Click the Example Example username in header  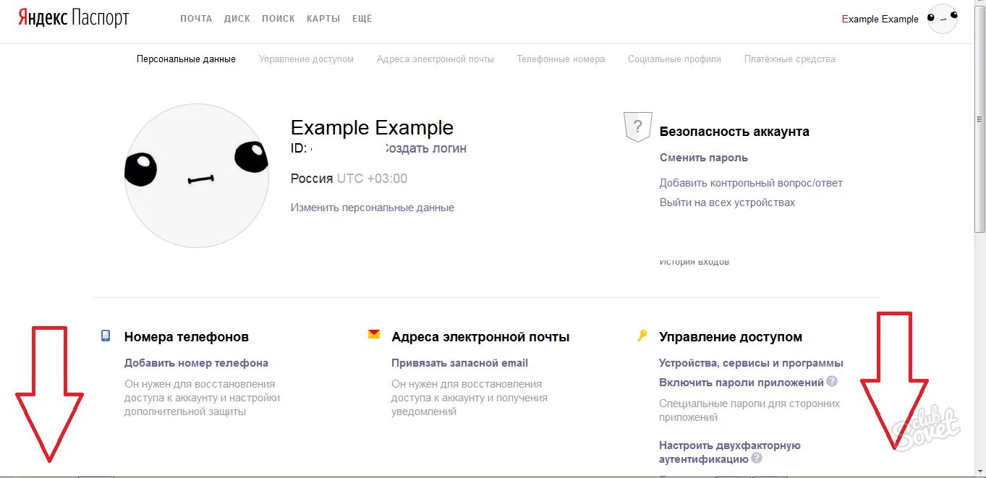pos(880,20)
